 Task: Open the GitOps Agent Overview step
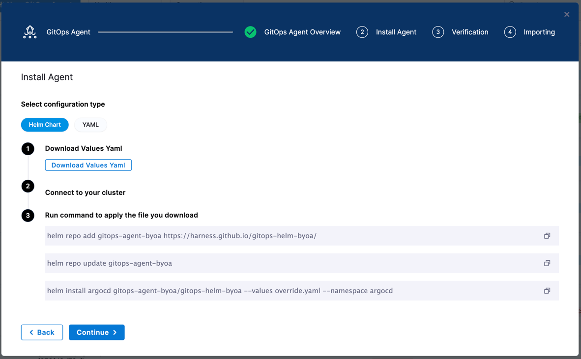(302, 32)
